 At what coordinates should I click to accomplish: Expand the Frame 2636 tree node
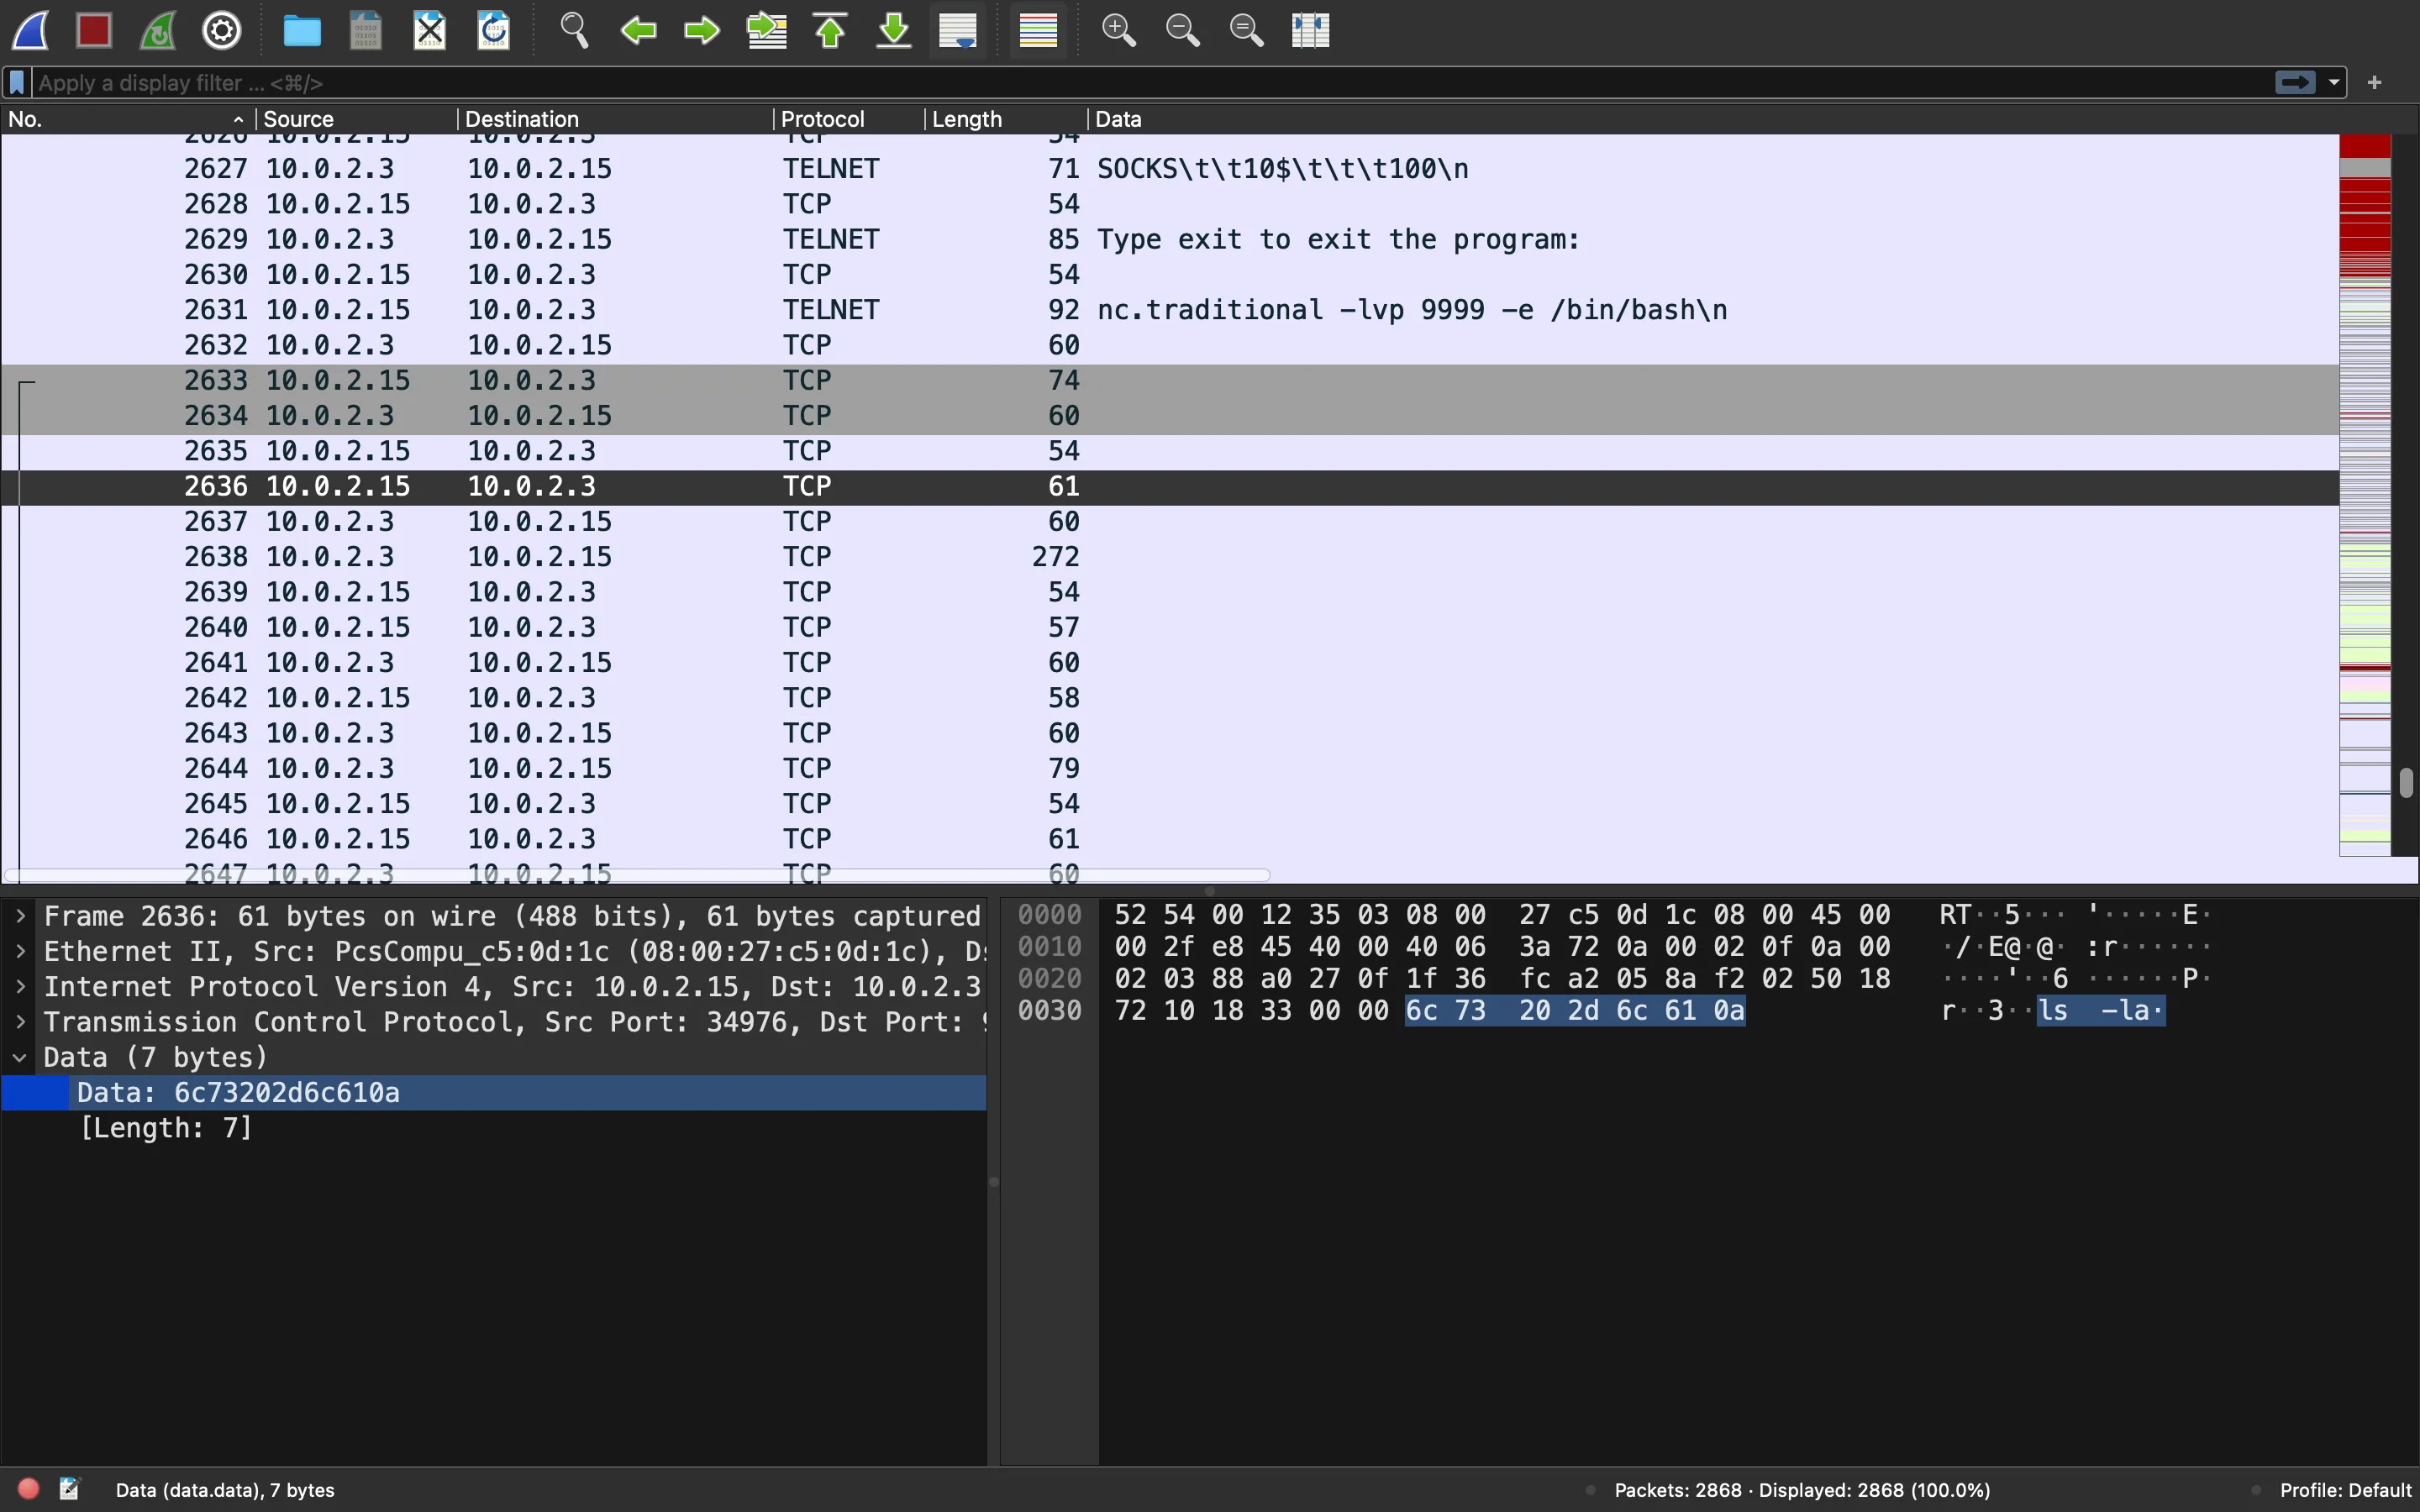click(20, 916)
